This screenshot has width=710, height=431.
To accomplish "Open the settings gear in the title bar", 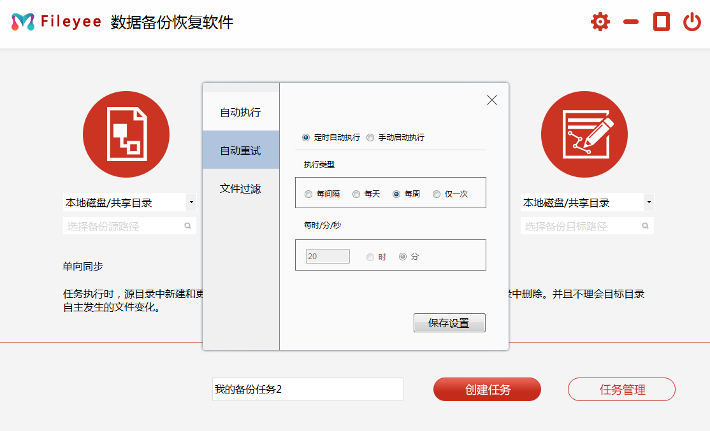I will [x=599, y=21].
